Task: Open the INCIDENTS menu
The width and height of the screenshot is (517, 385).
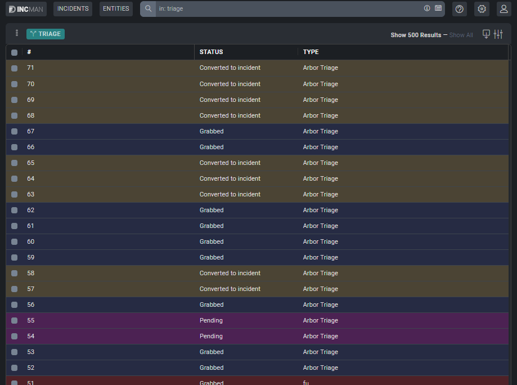Action: (73, 9)
